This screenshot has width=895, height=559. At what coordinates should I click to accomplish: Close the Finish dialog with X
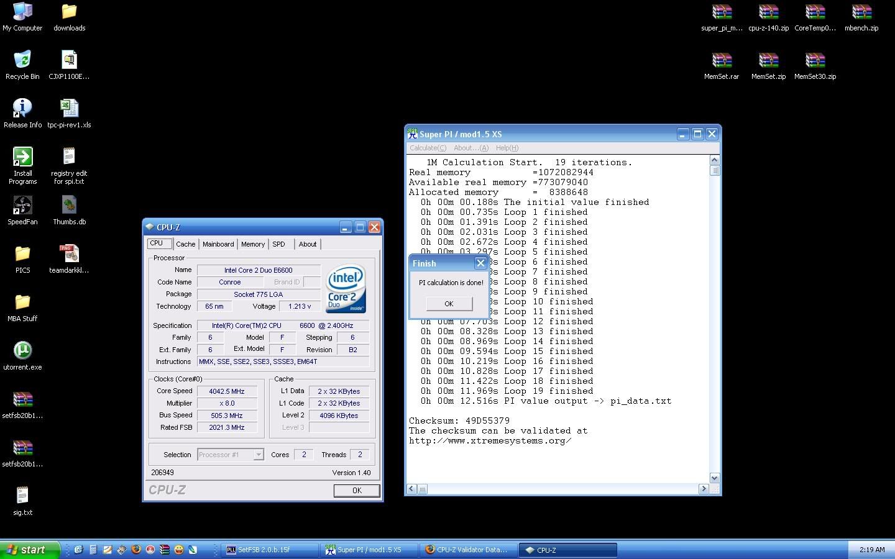point(480,263)
